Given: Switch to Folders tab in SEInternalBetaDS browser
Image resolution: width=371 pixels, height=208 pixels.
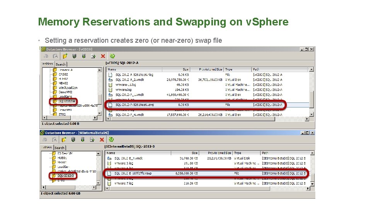Looking at the screenshot, I should (47, 148).
